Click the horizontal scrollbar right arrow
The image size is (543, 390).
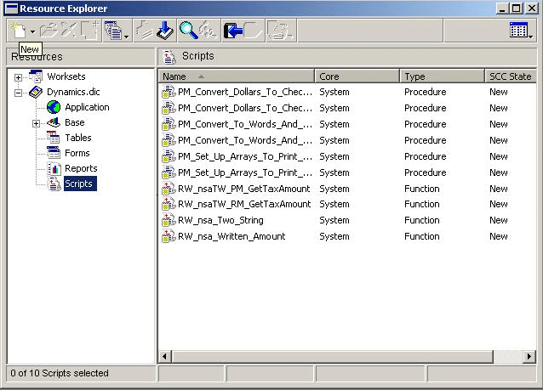(x=529, y=357)
